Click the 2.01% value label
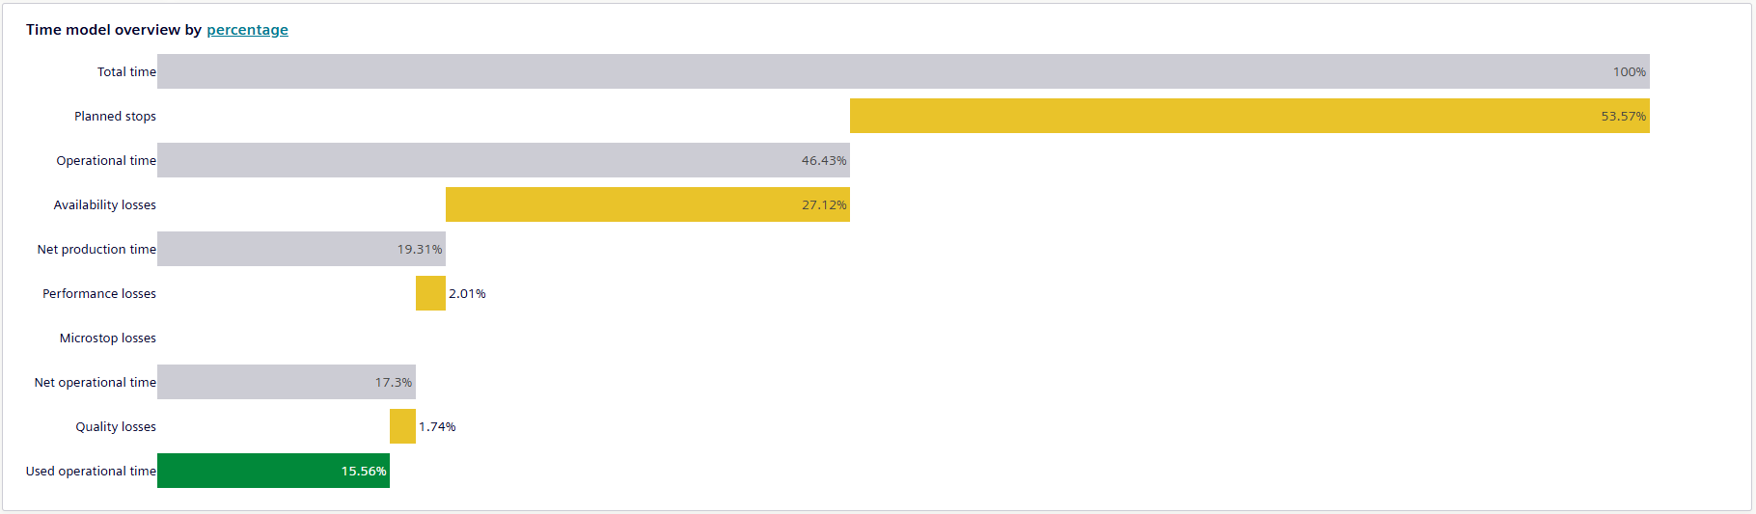 [467, 293]
